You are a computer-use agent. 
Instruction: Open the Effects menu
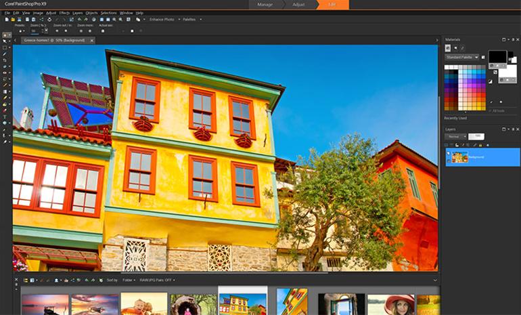[64, 13]
